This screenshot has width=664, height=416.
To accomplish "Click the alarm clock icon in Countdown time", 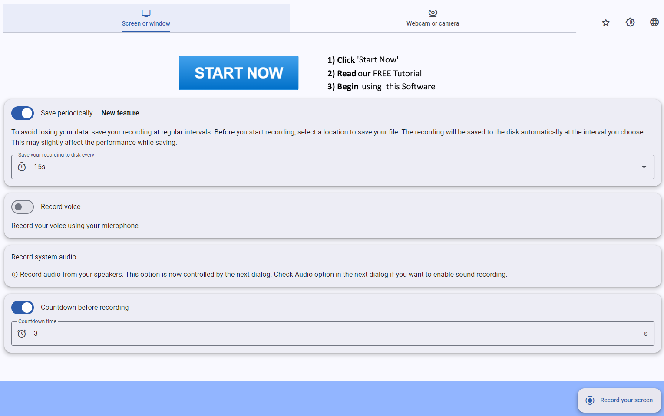I will coord(22,334).
